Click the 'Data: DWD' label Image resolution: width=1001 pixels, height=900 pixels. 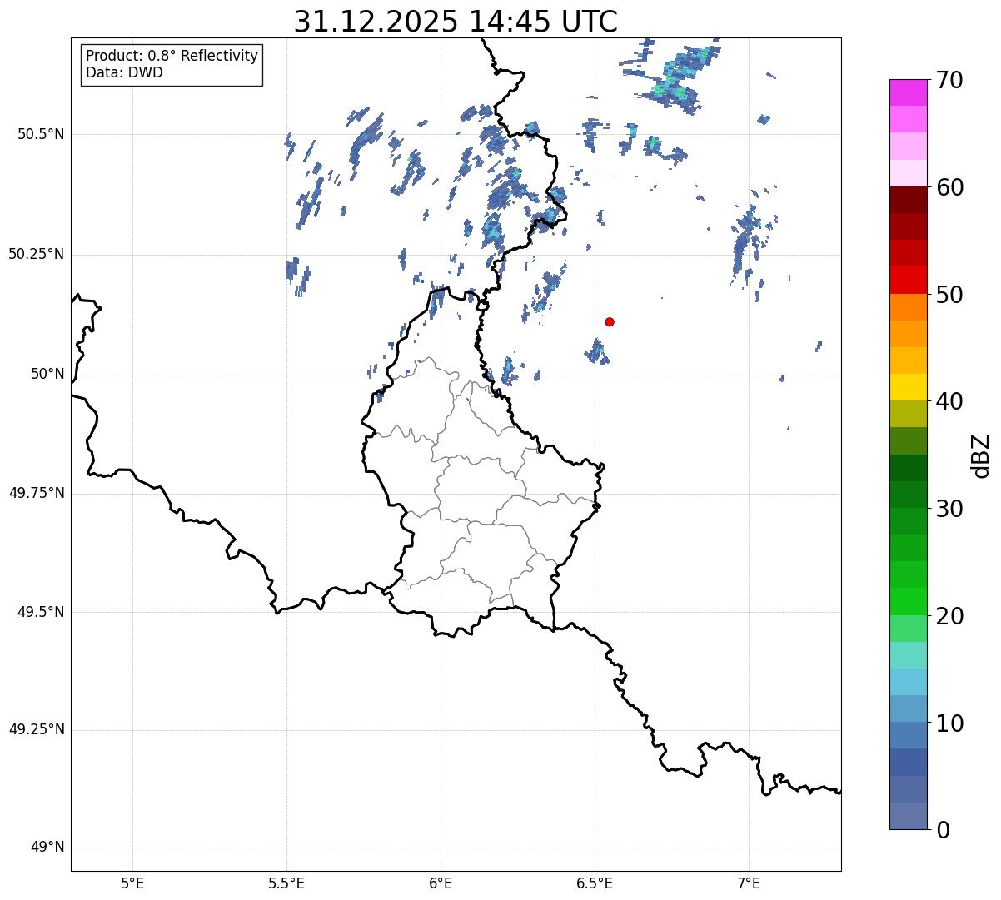click(x=124, y=72)
